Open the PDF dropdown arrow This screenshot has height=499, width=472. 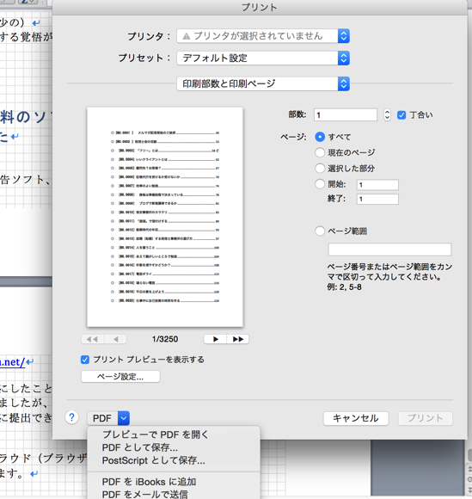pyautogui.click(x=124, y=418)
